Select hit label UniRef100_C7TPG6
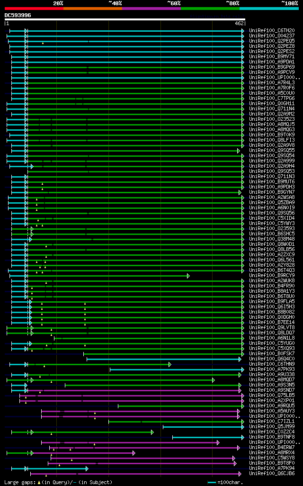The image size is (303, 486). pos(272,98)
